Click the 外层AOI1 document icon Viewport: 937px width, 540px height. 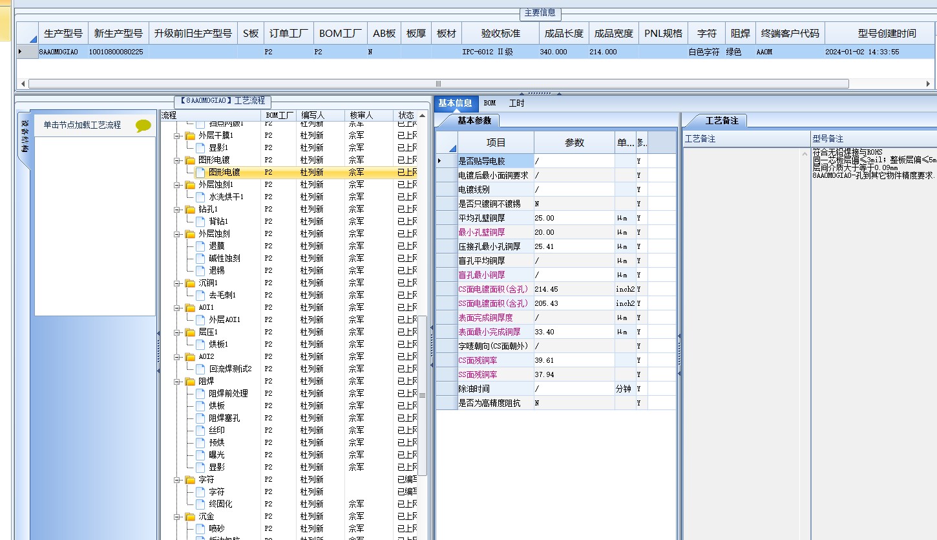click(x=200, y=320)
